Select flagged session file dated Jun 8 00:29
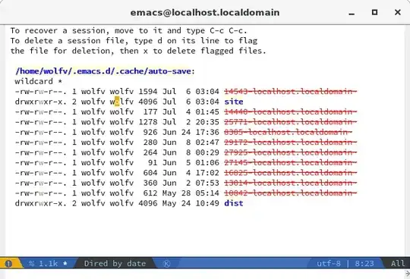This screenshot has width=410, height=279. [x=291, y=152]
